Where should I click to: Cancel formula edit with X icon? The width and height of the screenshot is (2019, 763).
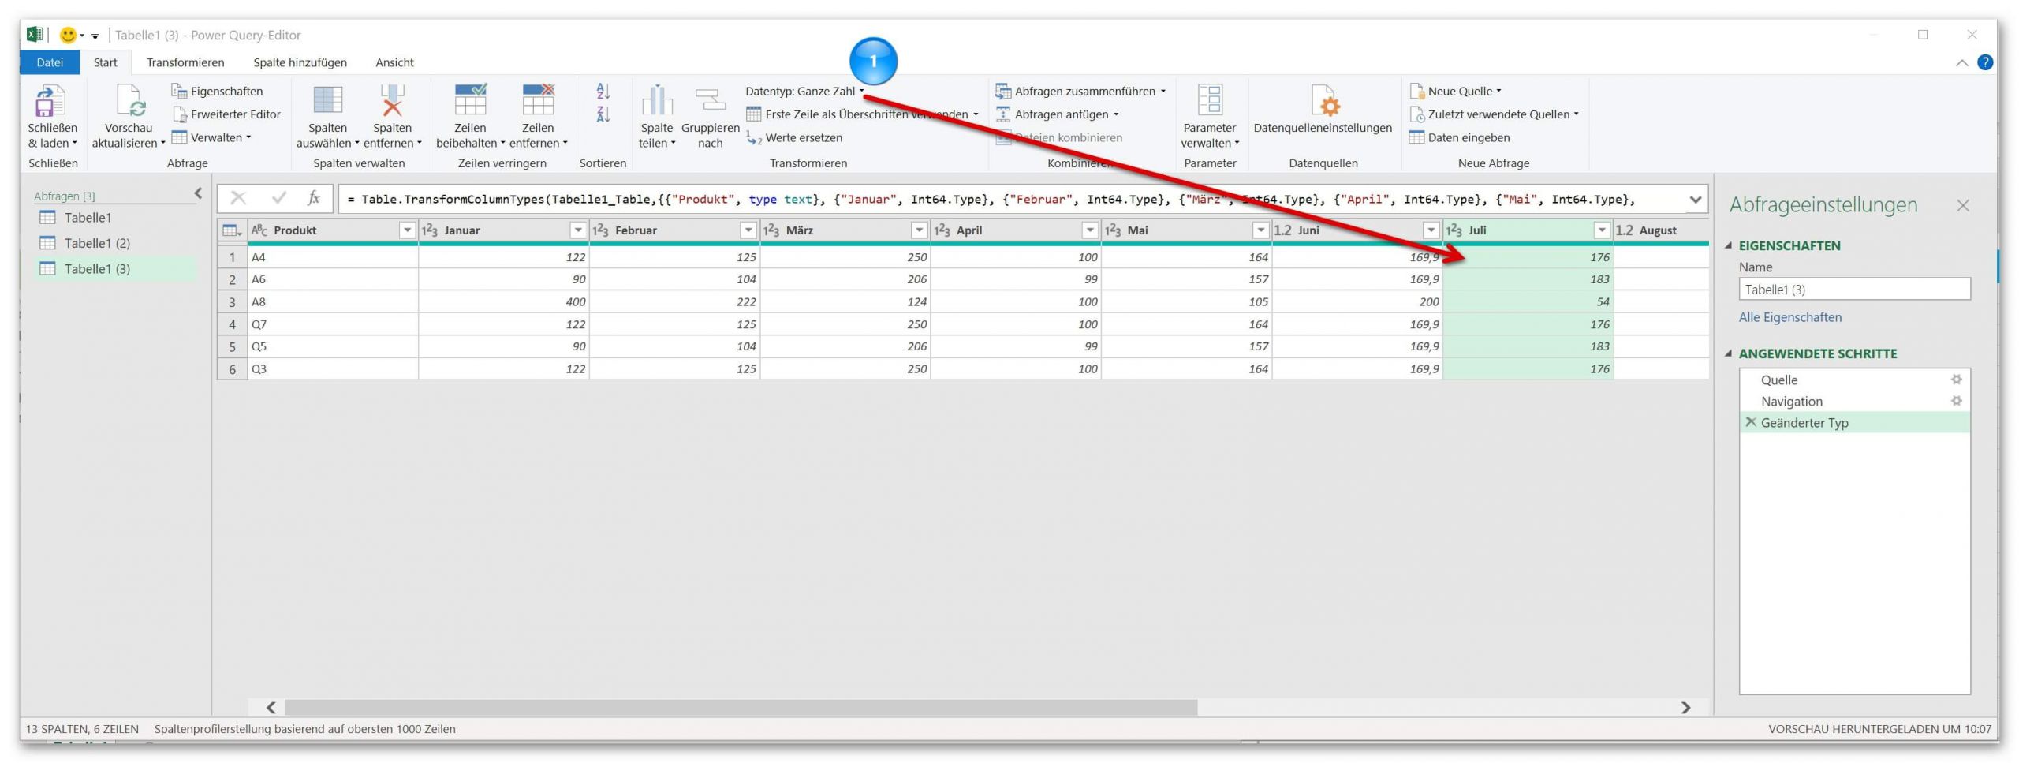click(238, 198)
